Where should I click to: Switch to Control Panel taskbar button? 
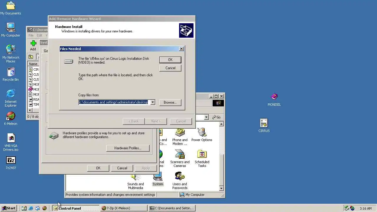coord(76,208)
